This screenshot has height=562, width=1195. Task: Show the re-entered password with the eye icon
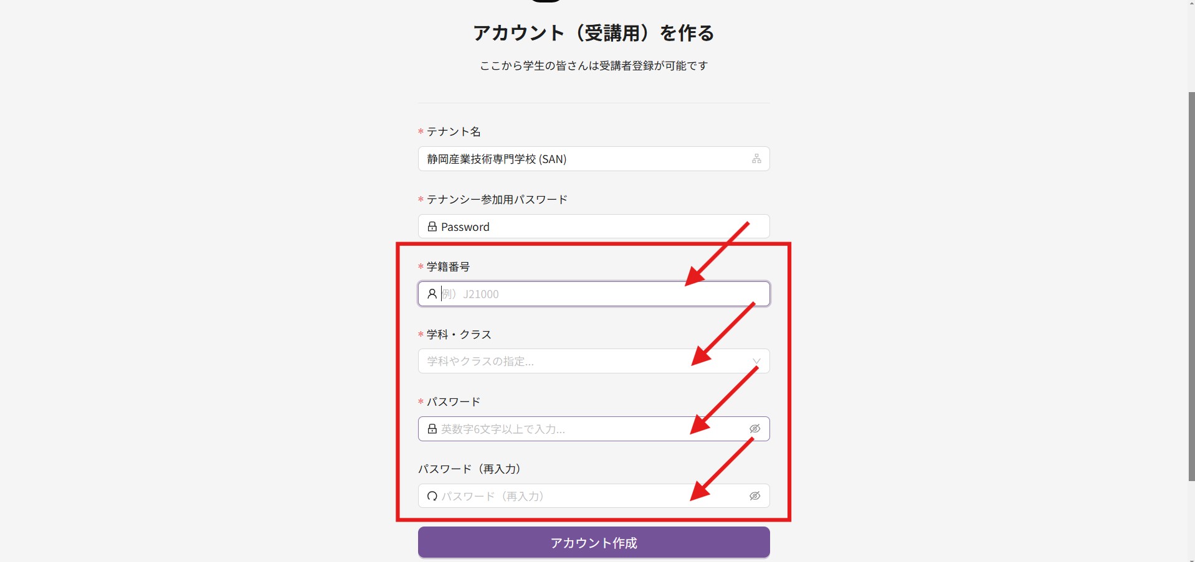[755, 496]
